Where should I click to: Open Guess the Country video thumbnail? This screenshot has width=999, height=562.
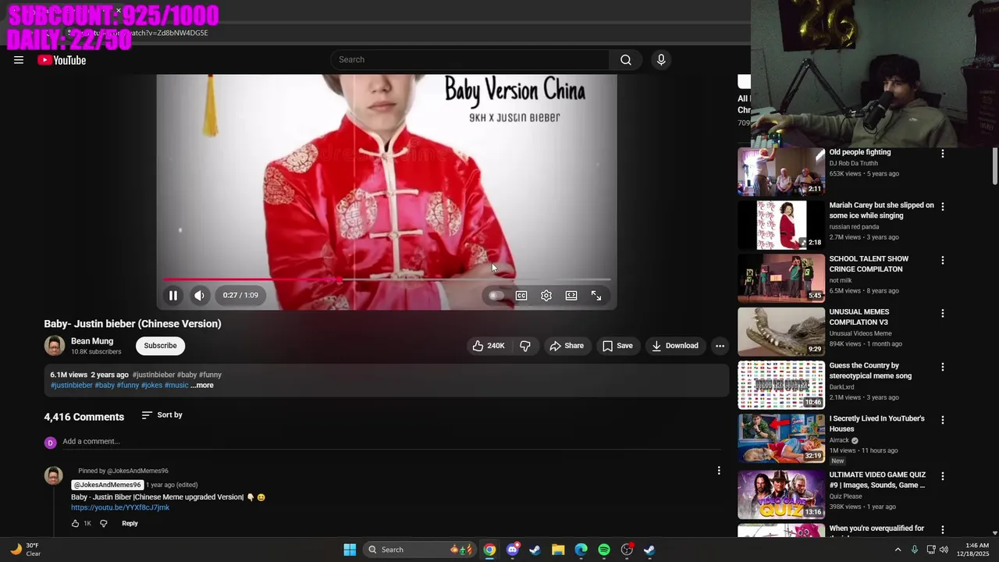781,385
